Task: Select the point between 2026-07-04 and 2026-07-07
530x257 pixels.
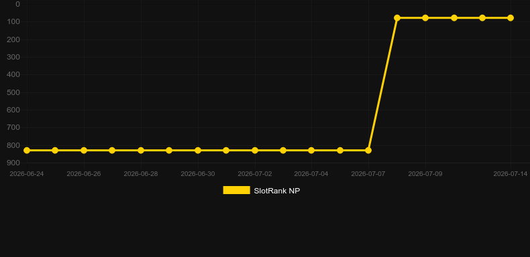Action: 340,150
